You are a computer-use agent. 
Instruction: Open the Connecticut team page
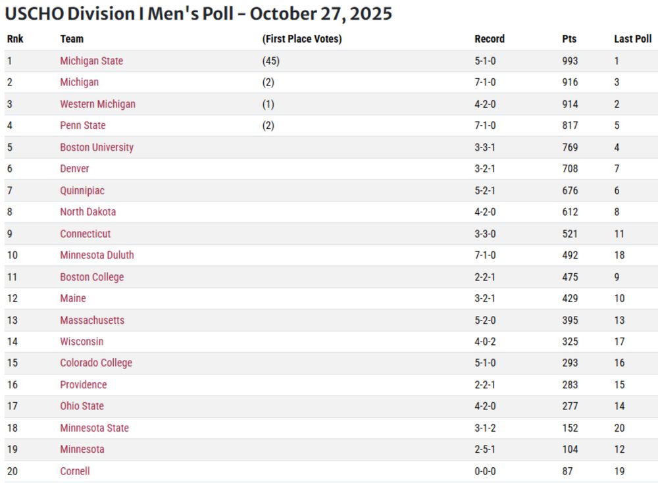[85, 234]
